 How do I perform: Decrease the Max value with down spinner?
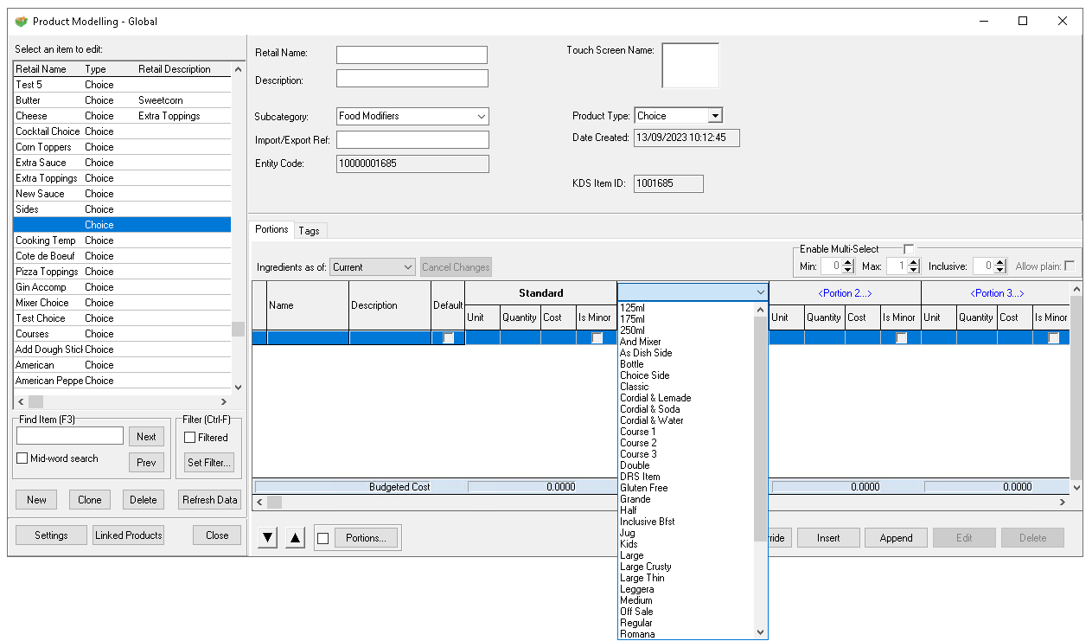pyautogui.click(x=914, y=270)
